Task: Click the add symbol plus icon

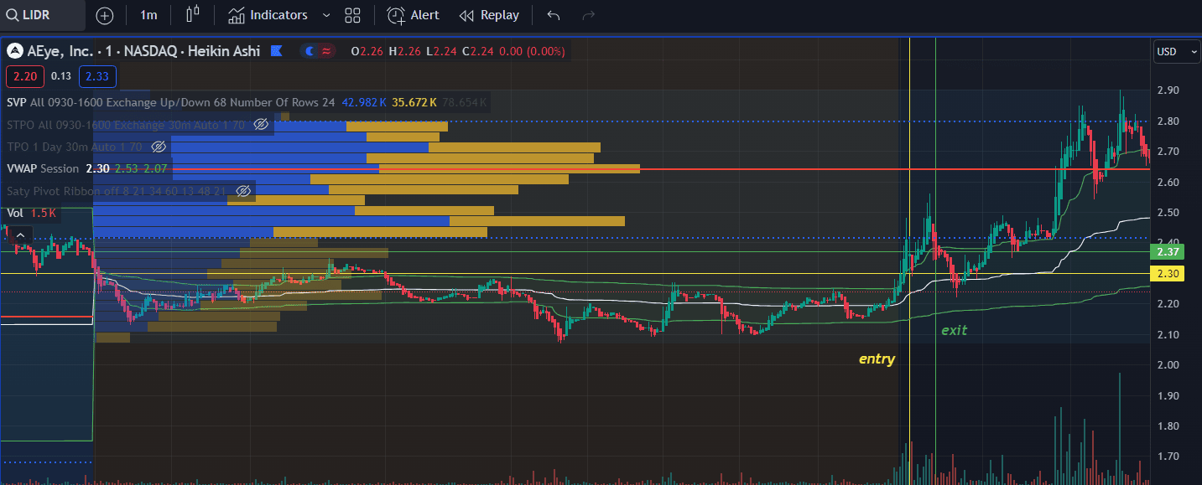Action: [x=105, y=15]
